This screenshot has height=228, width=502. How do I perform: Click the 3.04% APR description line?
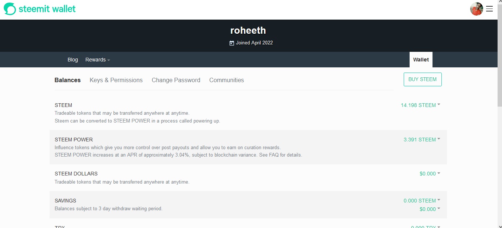pos(178,155)
